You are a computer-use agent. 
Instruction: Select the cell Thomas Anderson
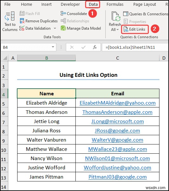click(46, 112)
